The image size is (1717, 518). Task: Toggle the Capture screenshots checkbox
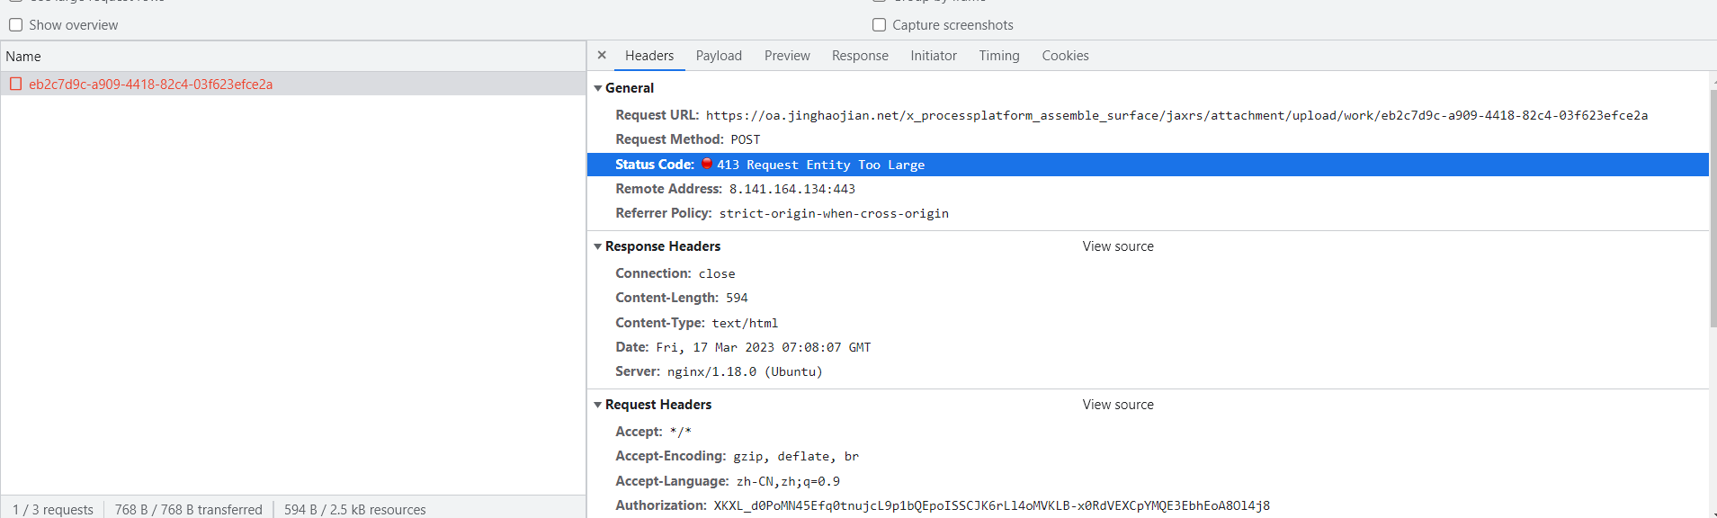click(880, 25)
